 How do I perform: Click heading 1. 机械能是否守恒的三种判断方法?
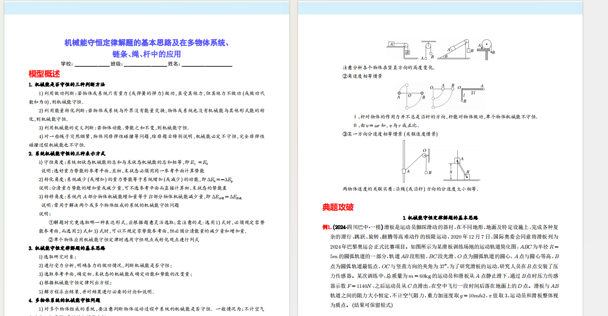(66, 85)
